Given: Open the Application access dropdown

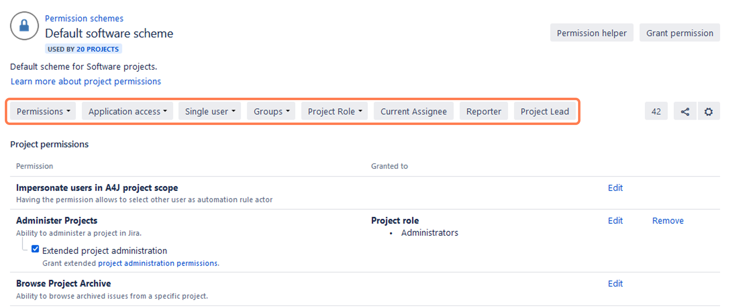Looking at the screenshot, I should 127,111.
